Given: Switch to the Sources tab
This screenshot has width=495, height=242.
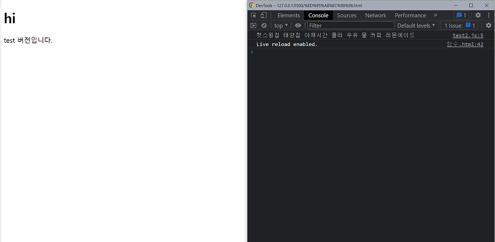Looking at the screenshot, I should [x=346, y=15].
